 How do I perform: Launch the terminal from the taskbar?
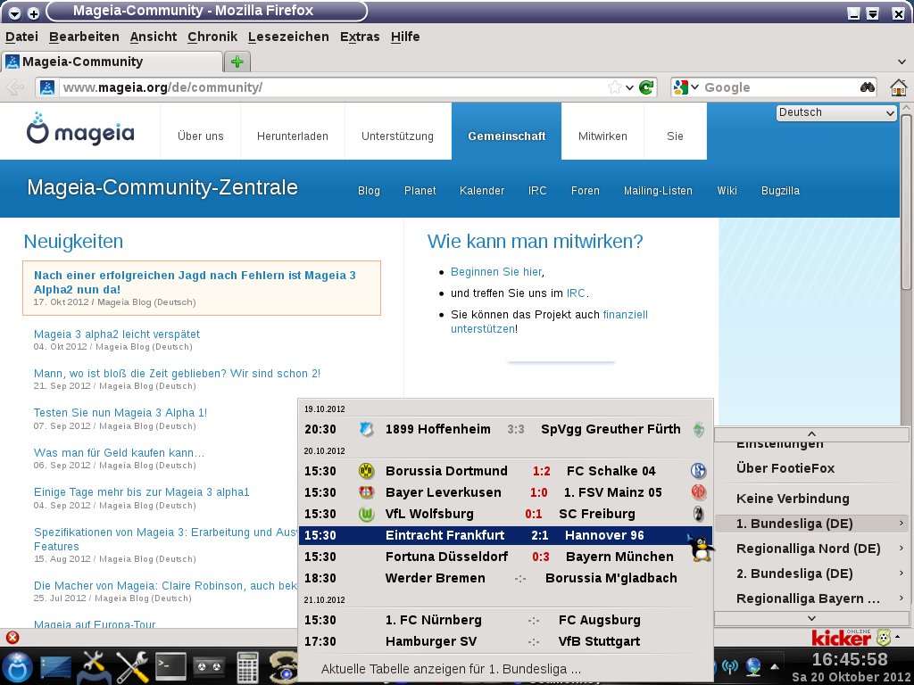(x=170, y=667)
